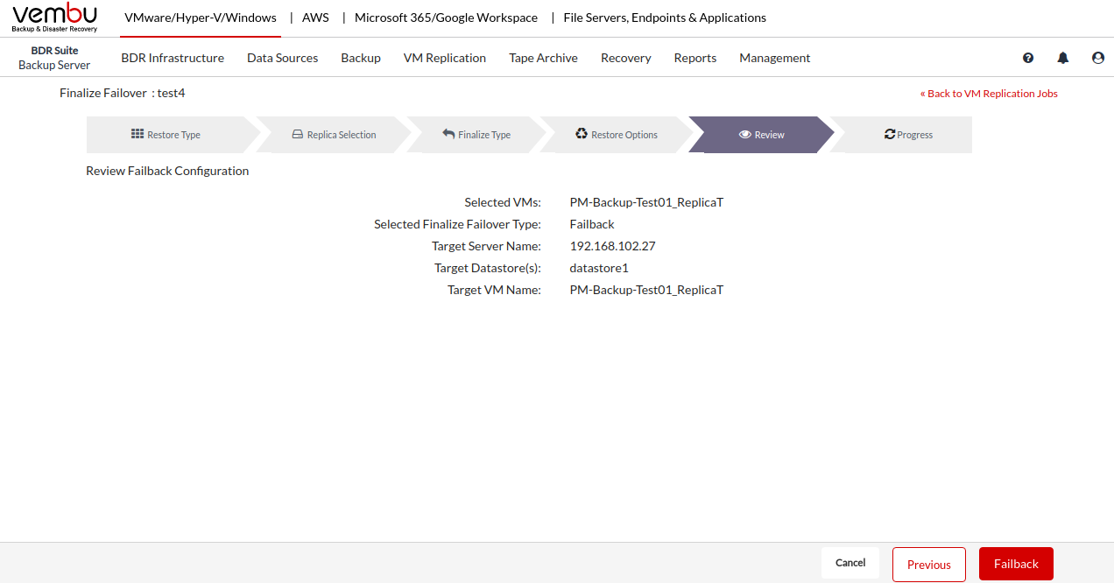Viewport: 1114px width, 583px height.
Task: Go to the Finalize Type wizard step
Action: (x=476, y=135)
